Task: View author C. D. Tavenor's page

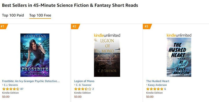Action: click(x=84, y=85)
